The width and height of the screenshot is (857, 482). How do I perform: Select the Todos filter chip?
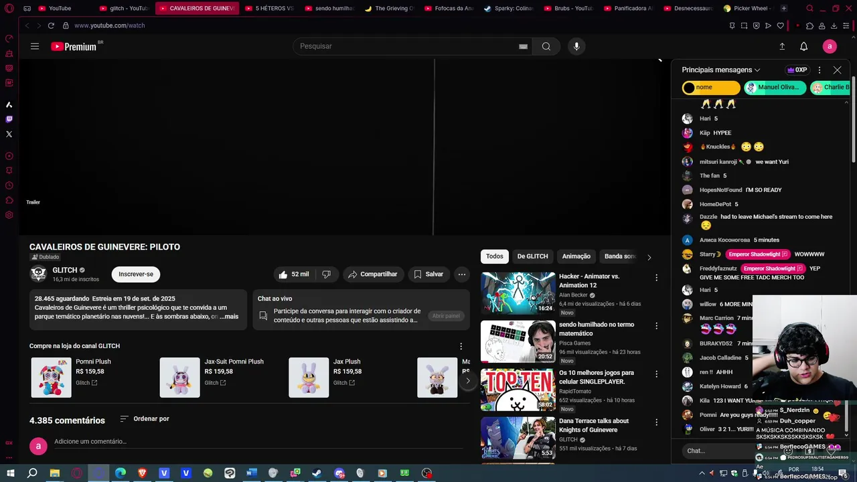(495, 256)
